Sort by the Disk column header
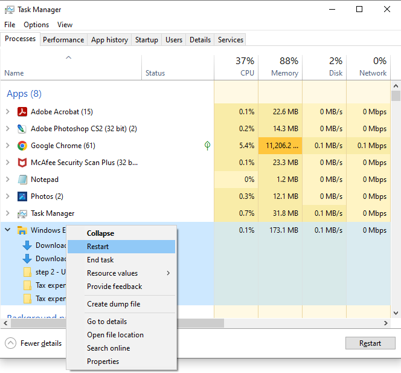401x373 pixels. pos(324,68)
